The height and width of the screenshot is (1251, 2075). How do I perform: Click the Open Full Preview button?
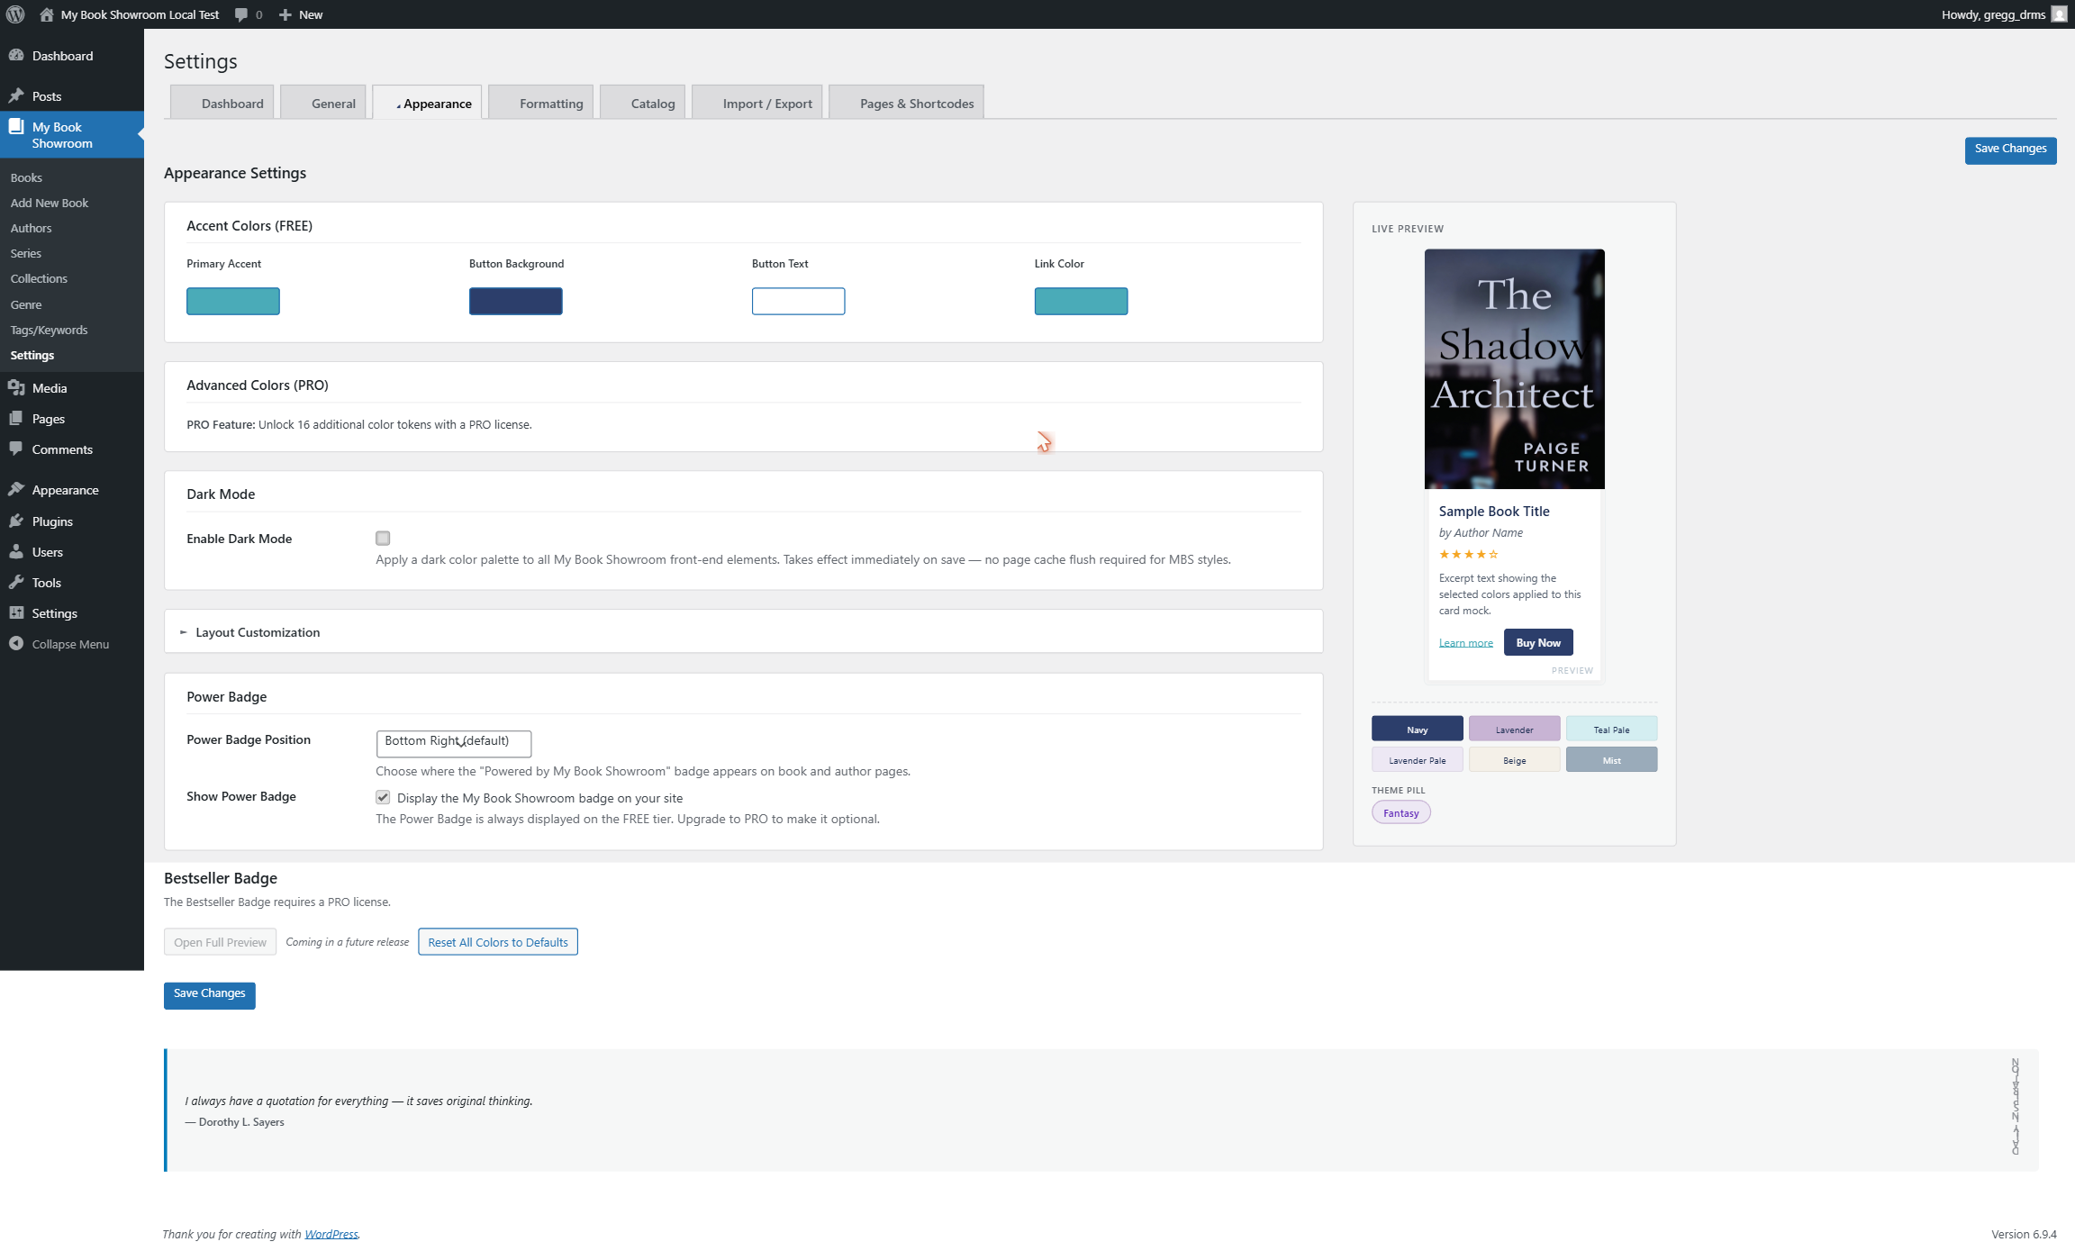[220, 942]
